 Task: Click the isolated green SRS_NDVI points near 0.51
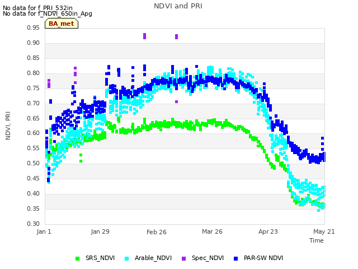pyautogui.click(x=81, y=161)
